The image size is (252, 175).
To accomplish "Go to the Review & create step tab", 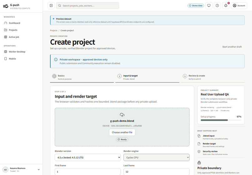I will click(x=213, y=77).
